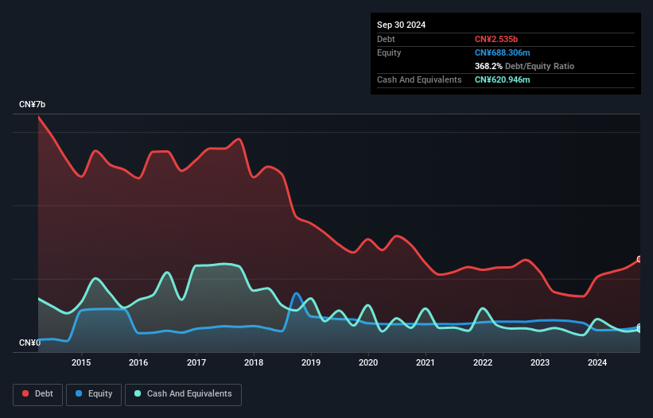
Task: Click the teal Cash legend dot
Action: [138, 393]
